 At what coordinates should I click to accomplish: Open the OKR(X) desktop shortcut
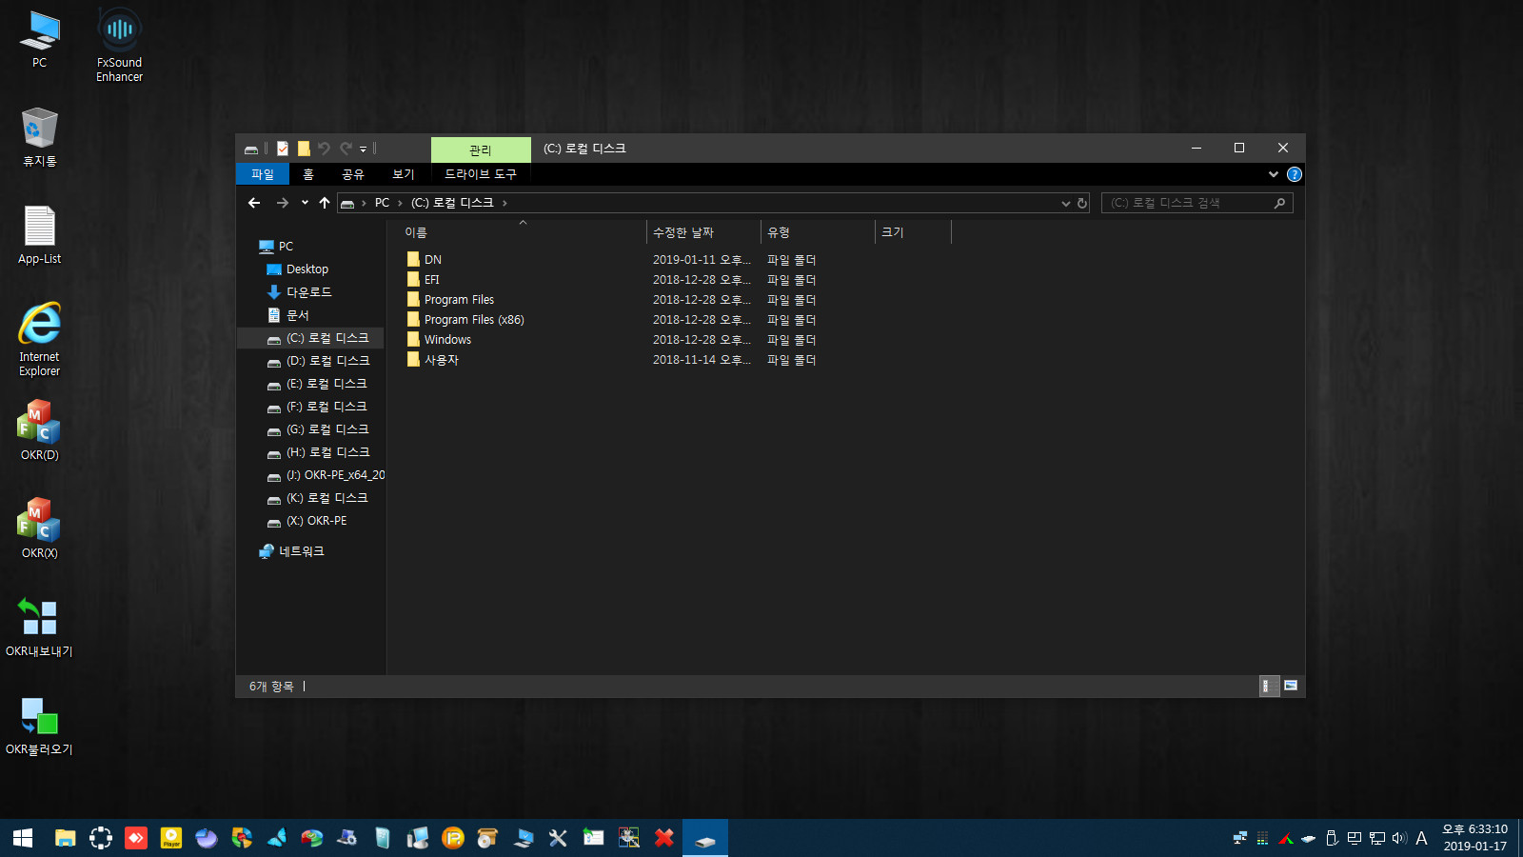pyautogui.click(x=39, y=528)
